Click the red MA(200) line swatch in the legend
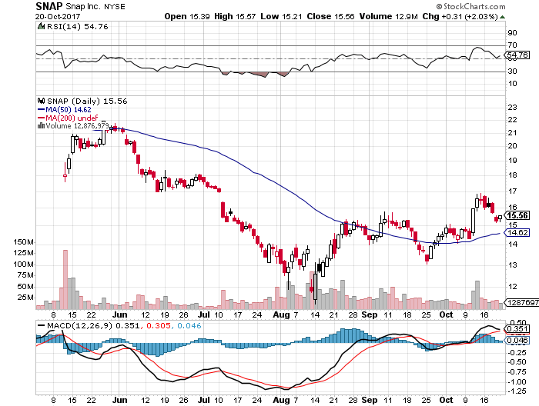This screenshot has height=406, width=539. pyautogui.click(x=40, y=118)
